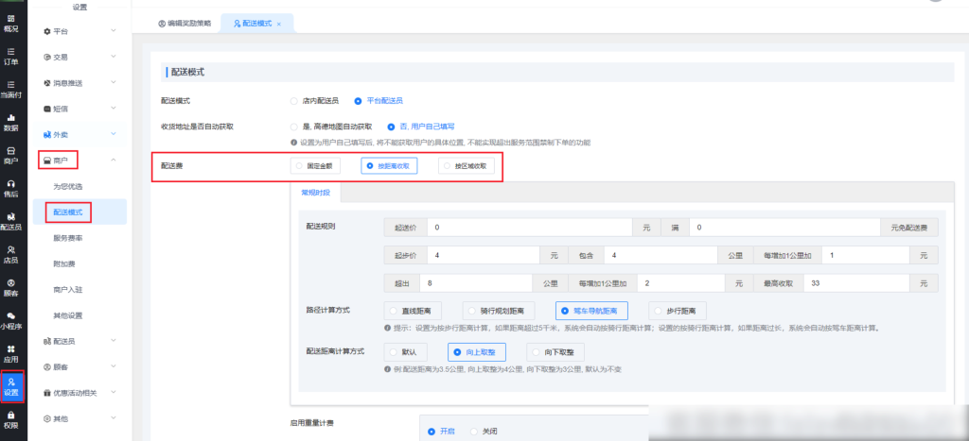Click the 应用 apps grid icon

[x=11, y=353]
